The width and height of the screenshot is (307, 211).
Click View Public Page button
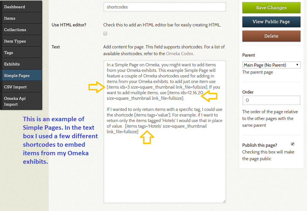coord(271,22)
